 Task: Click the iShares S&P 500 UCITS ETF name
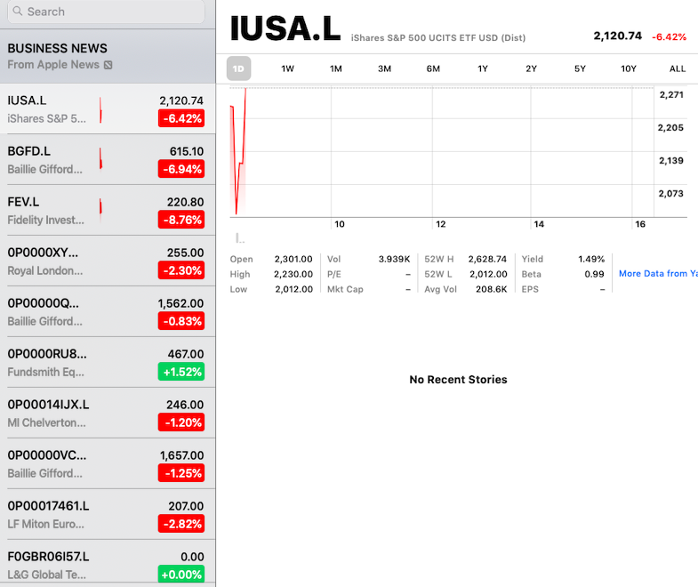click(x=438, y=38)
